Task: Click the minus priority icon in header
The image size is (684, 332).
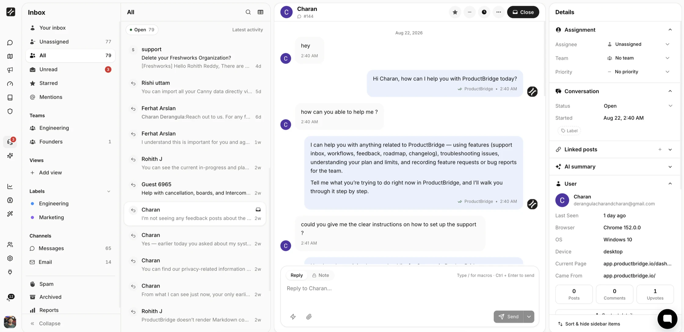Action: click(x=470, y=12)
